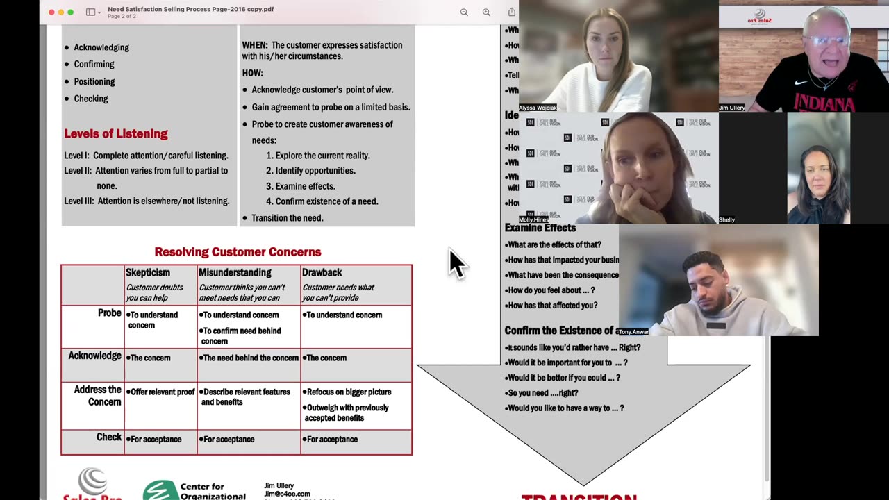Image resolution: width=889 pixels, height=500 pixels.
Task: Zoom out of the PDF page
Action: pyautogui.click(x=464, y=12)
